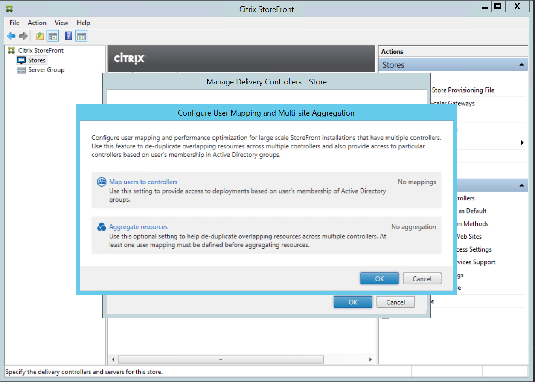The height and width of the screenshot is (382, 535).
Task: Click the blue Help question mark icon
Action: coord(68,36)
